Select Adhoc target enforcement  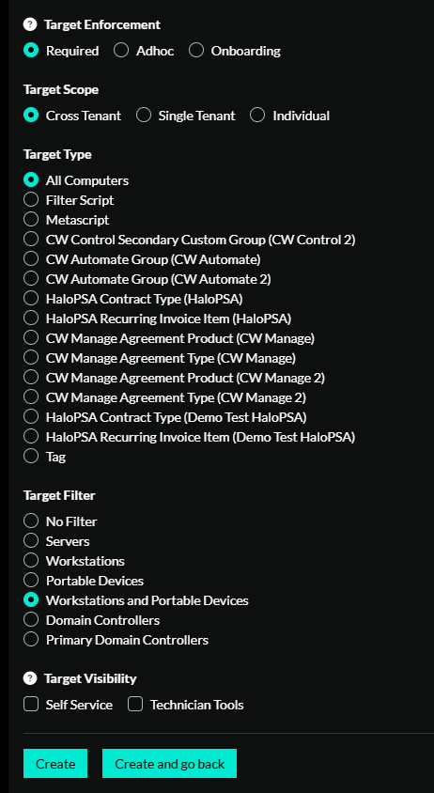pyautogui.click(x=121, y=51)
